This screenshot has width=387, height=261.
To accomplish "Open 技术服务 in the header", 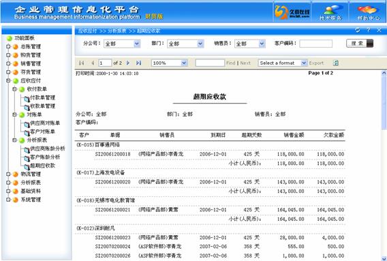I will point(330,12).
